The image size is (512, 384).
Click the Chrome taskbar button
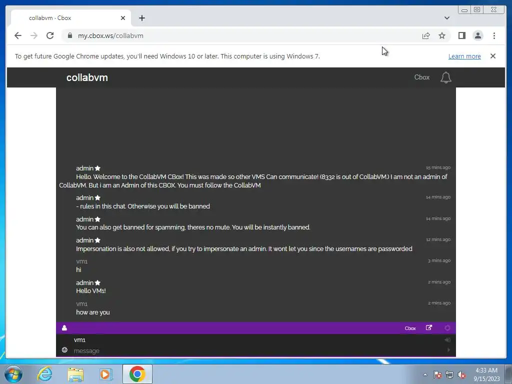tap(137, 374)
